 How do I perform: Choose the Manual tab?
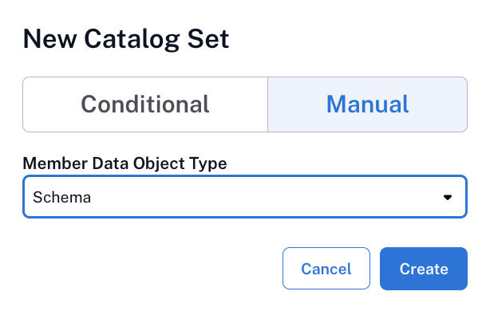tap(367, 104)
